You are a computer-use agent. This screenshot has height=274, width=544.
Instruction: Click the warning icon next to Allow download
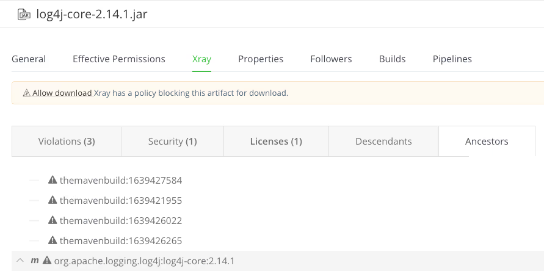[x=26, y=93]
